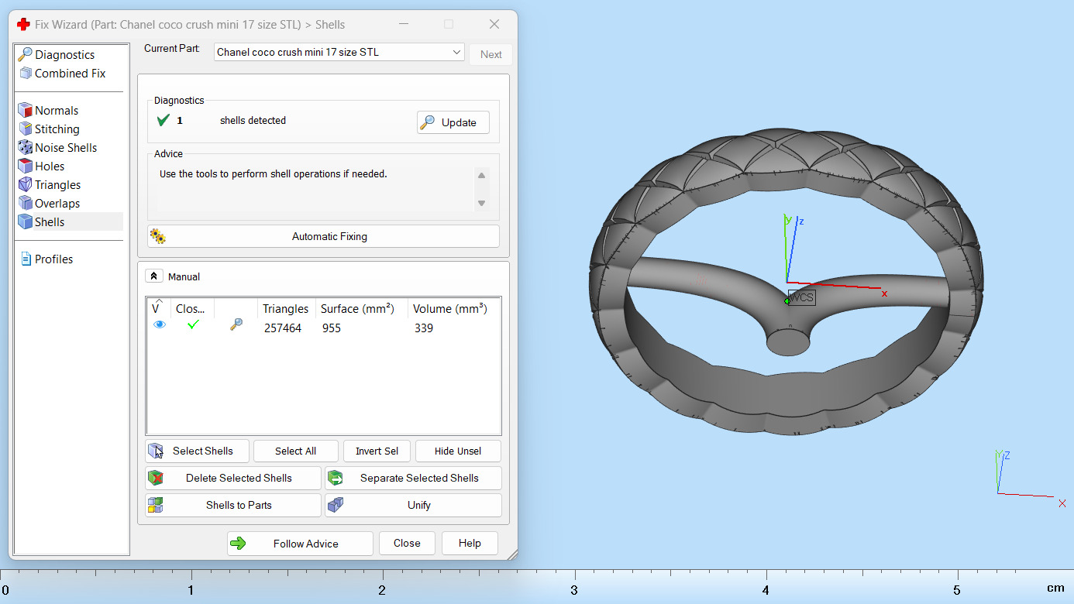Screen dimensions: 1074x604
Task: Click Invert Sel button
Action: point(377,451)
